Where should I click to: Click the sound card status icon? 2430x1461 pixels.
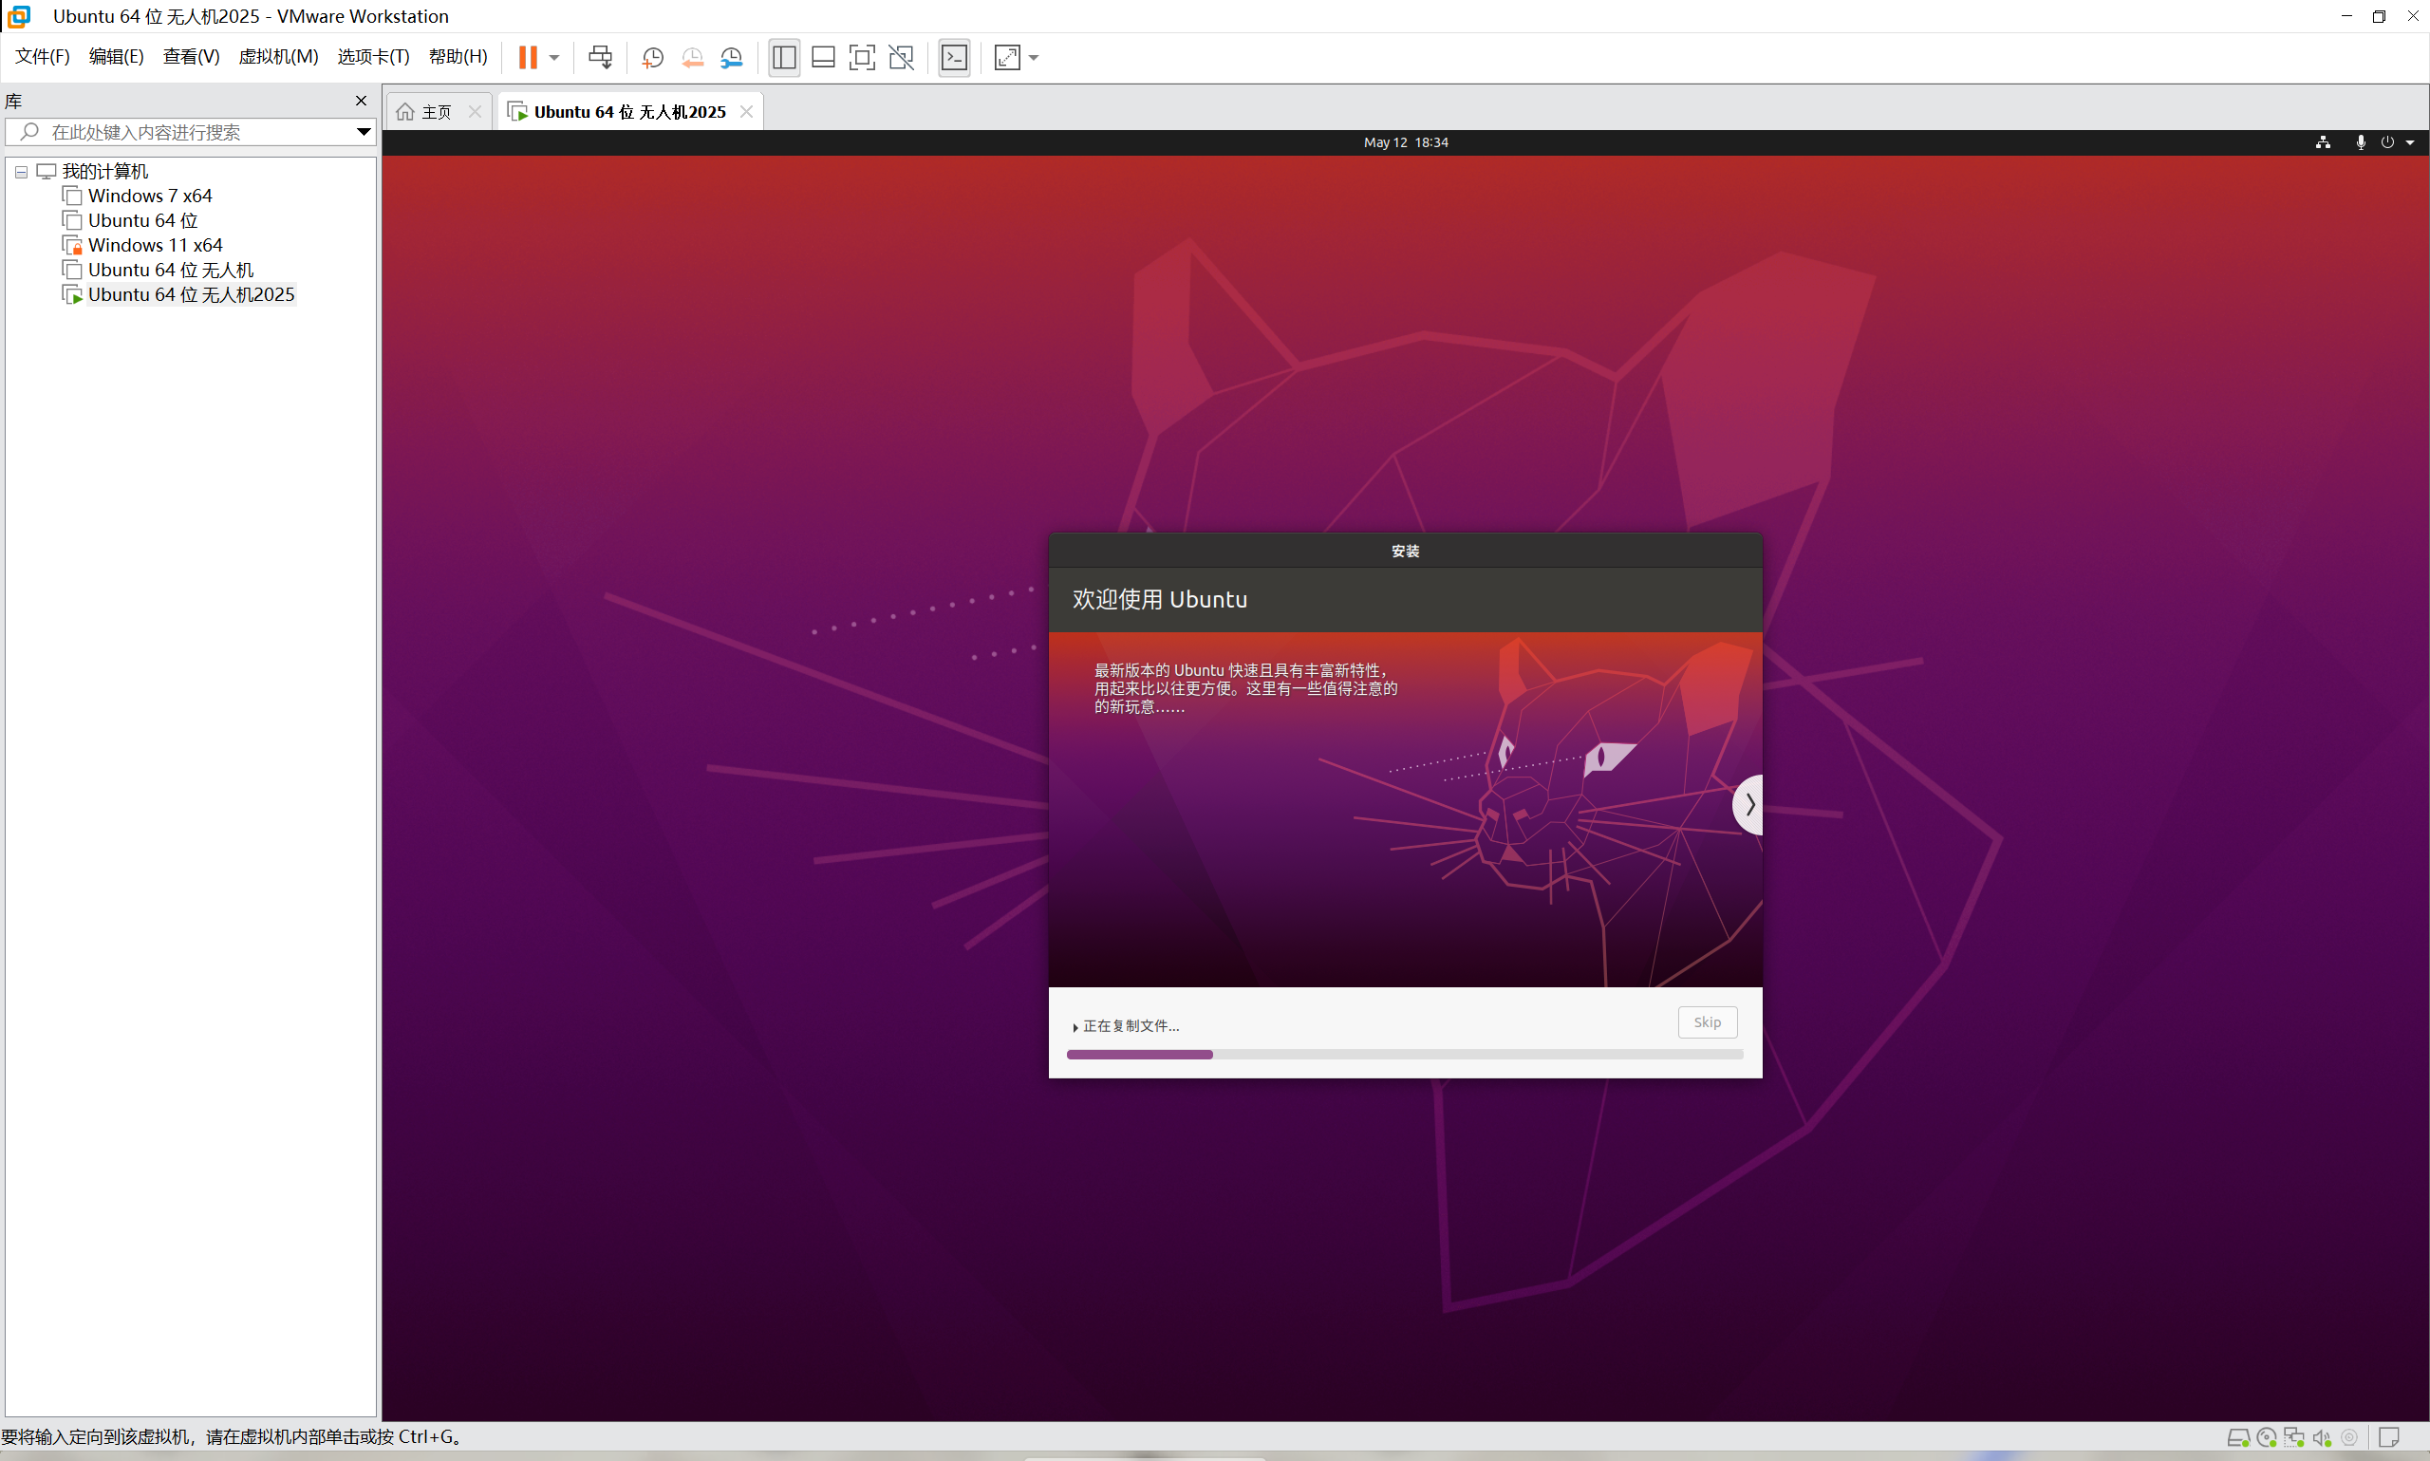click(x=2322, y=1437)
